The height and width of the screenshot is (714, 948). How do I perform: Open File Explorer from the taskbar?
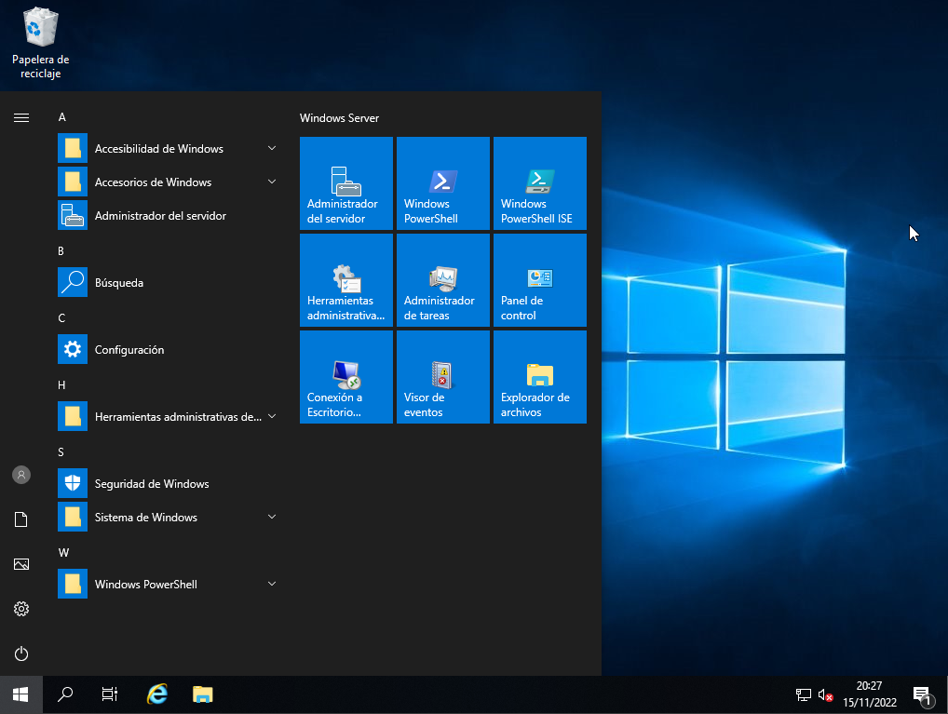(x=202, y=694)
